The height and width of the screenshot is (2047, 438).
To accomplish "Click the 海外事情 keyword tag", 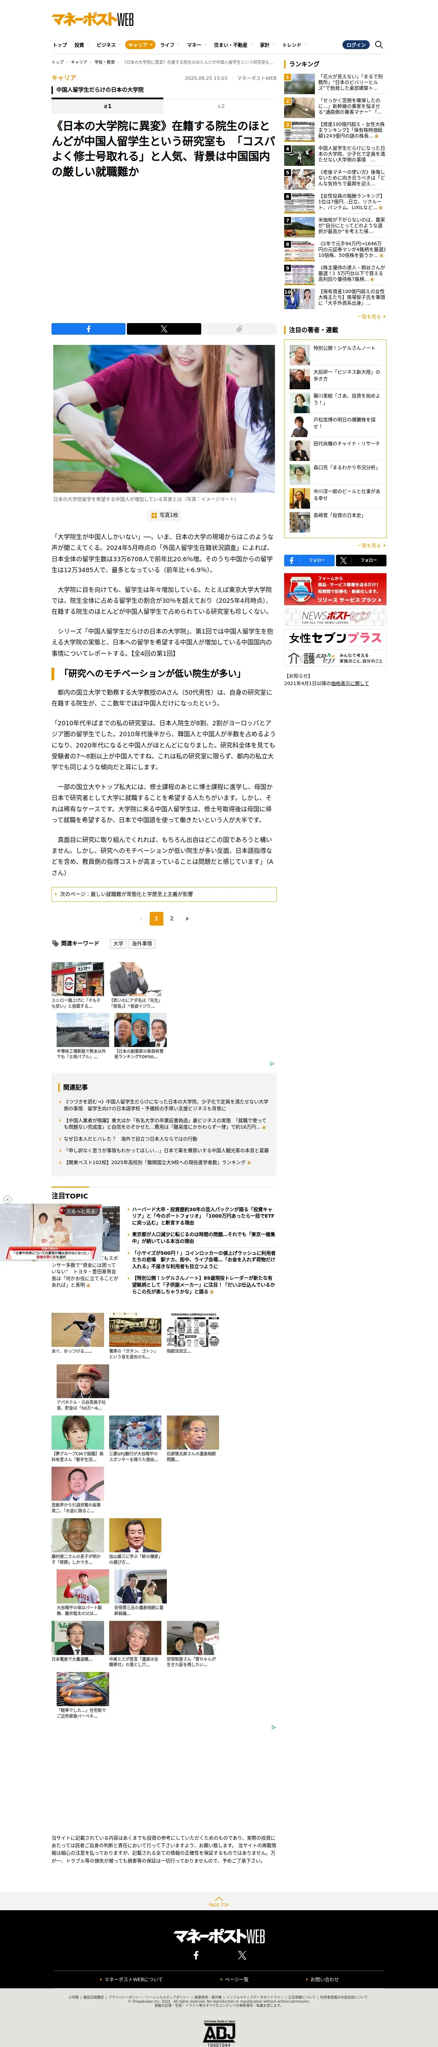I will (x=142, y=944).
